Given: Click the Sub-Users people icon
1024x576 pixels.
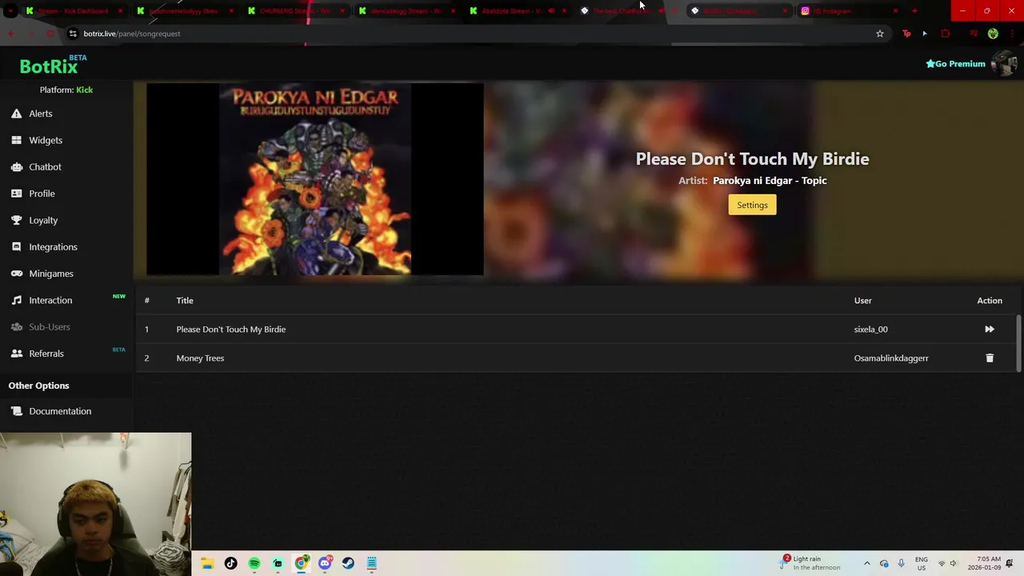Looking at the screenshot, I should [16, 326].
